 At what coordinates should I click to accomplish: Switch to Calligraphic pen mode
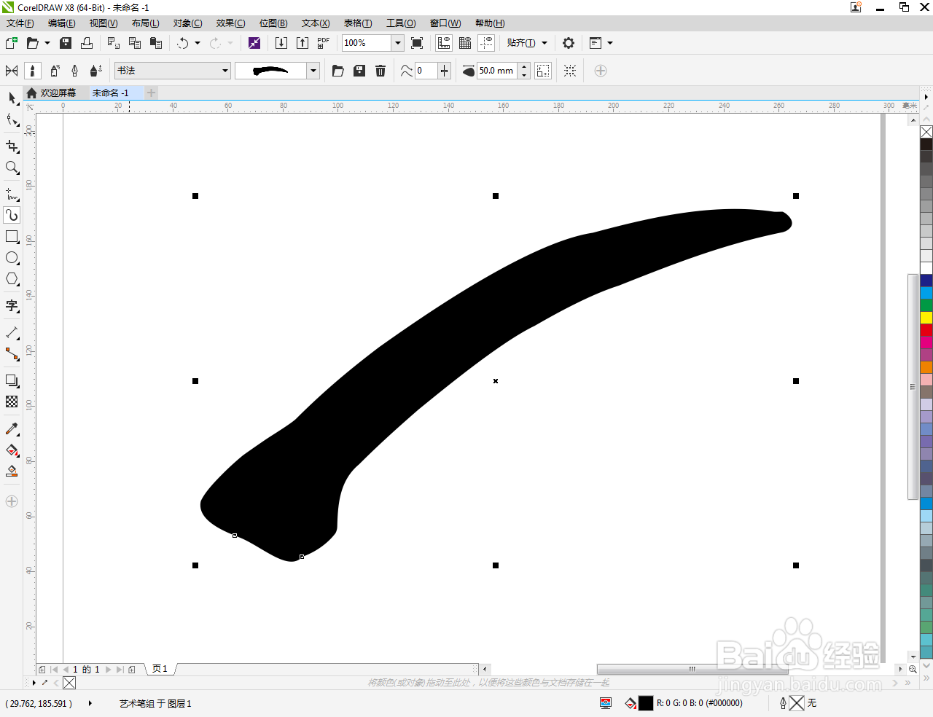(75, 71)
